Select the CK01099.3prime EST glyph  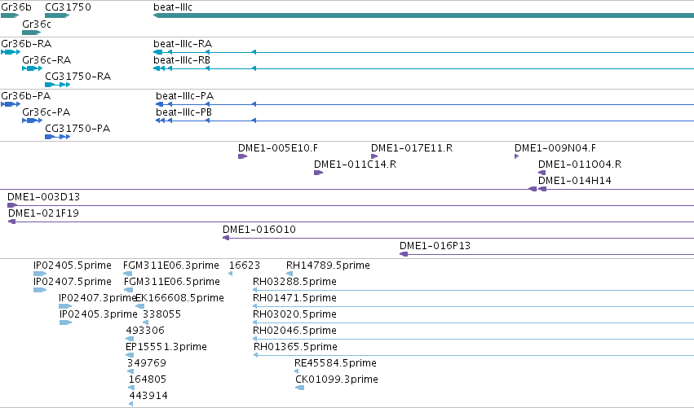coord(299,388)
